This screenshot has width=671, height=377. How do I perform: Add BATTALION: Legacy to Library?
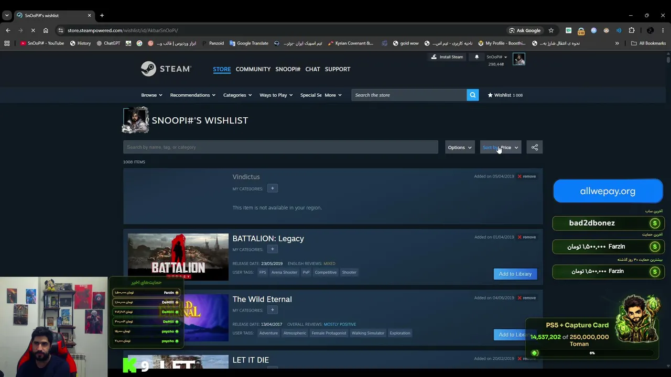[515, 274]
